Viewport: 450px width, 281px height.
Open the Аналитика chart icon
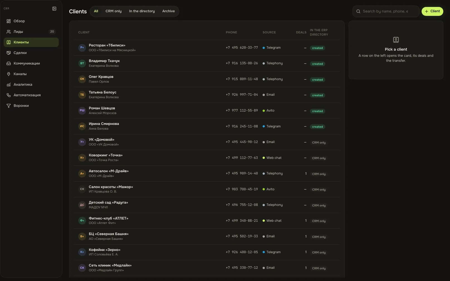point(9,85)
